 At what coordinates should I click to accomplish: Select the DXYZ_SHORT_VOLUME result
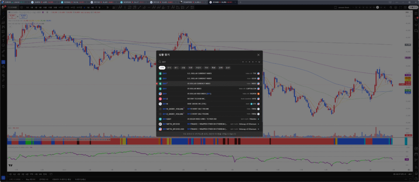[x=209, y=114]
